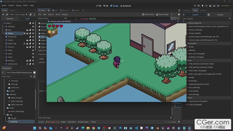Toggle visibility of the Coins node
The image size is (233, 131).
point(33,57)
